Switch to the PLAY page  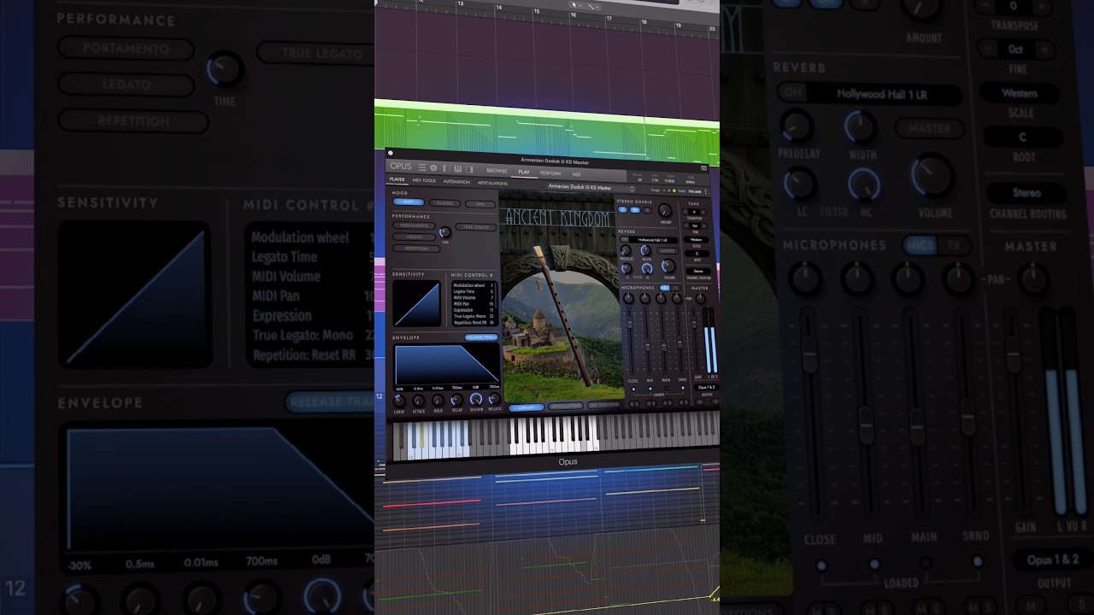coord(524,172)
